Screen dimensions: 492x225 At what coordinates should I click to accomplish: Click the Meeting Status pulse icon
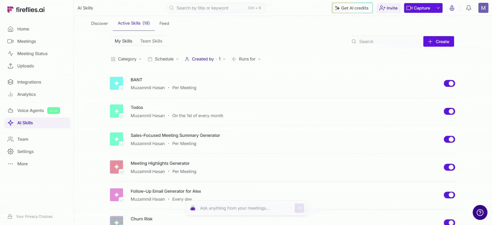click(11, 54)
